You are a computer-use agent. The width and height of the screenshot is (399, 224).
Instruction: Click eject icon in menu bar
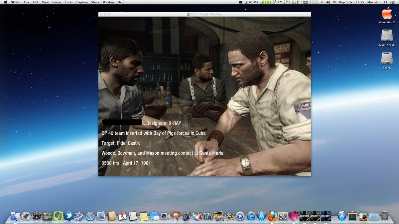tap(322, 2)
